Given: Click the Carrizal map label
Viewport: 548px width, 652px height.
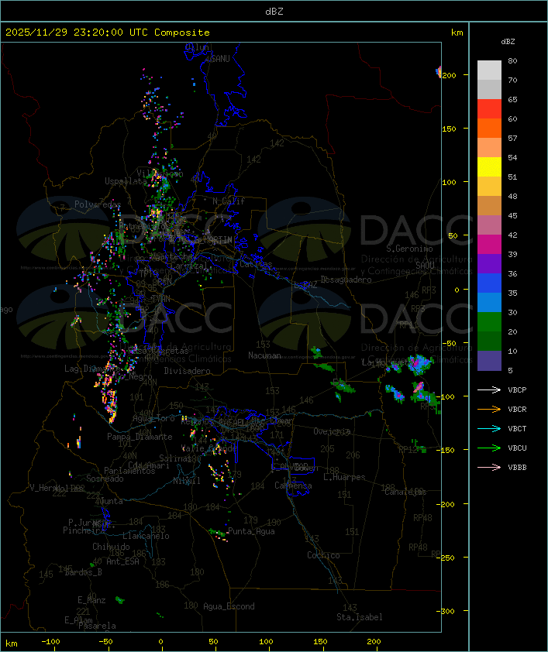Looking at the screenshot, I should [189, 266].
